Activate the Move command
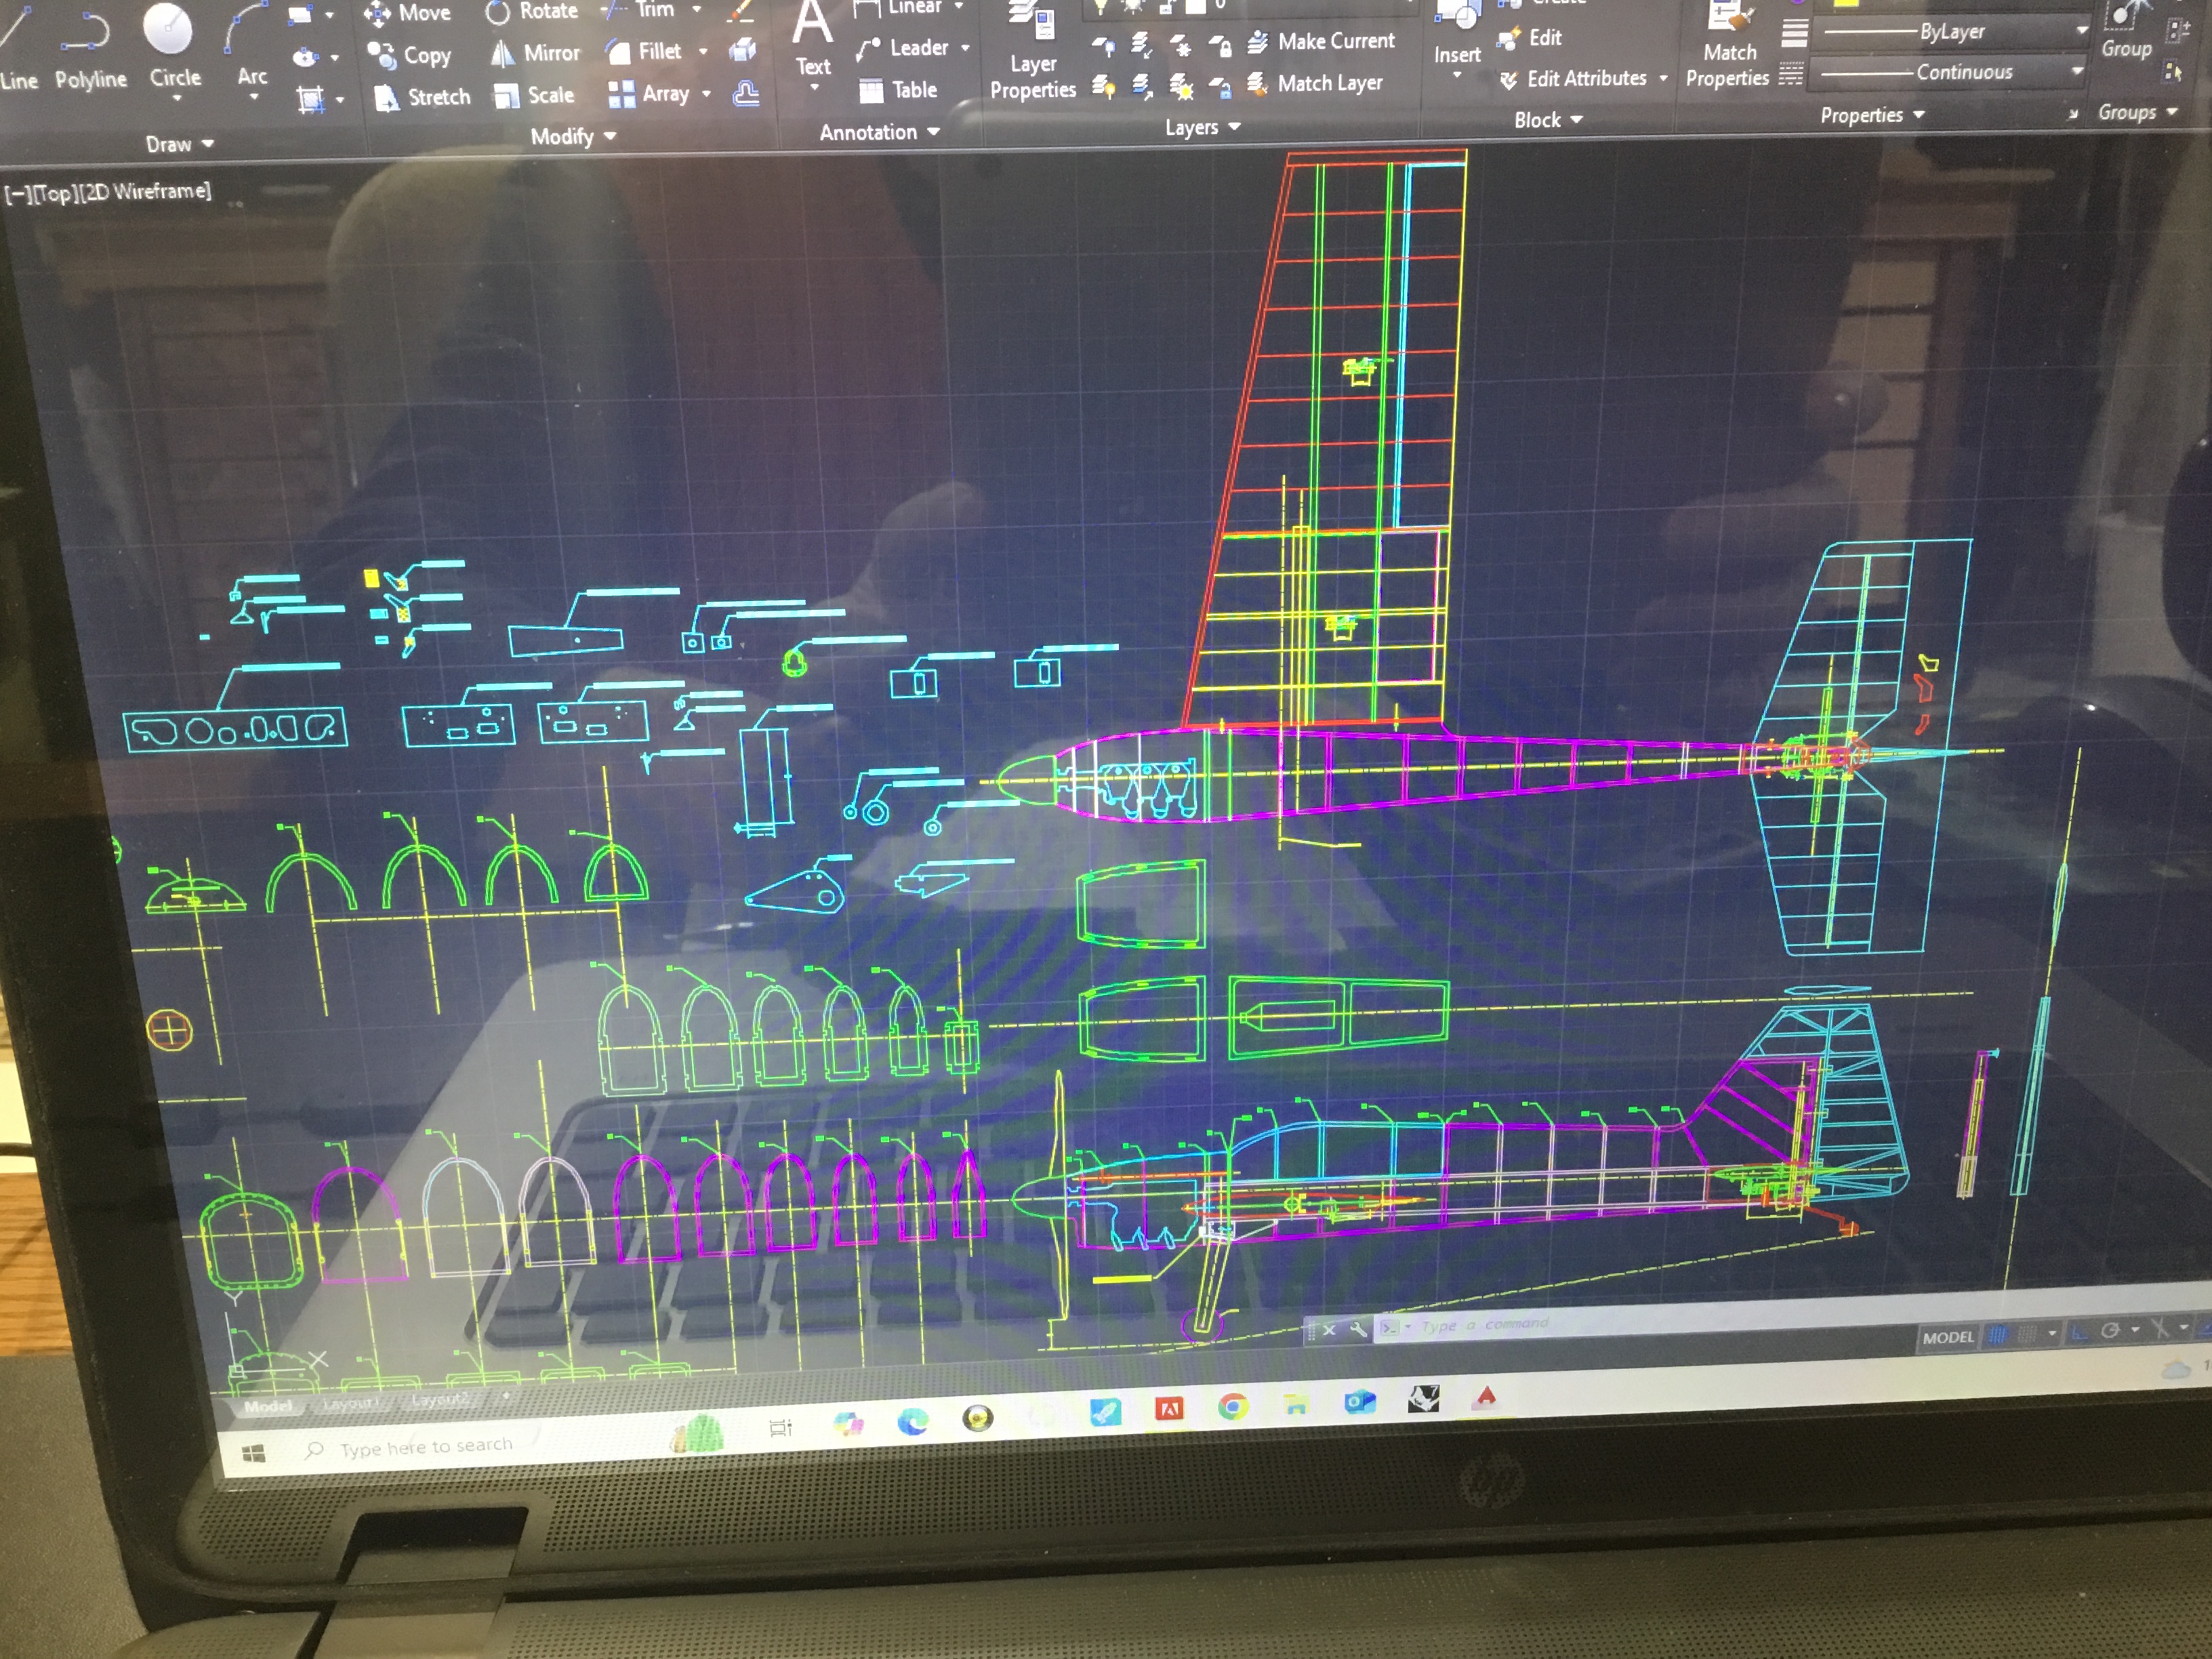Image resolution: width=2212 pixels, height=1659 pixels. tap(408, 14)
